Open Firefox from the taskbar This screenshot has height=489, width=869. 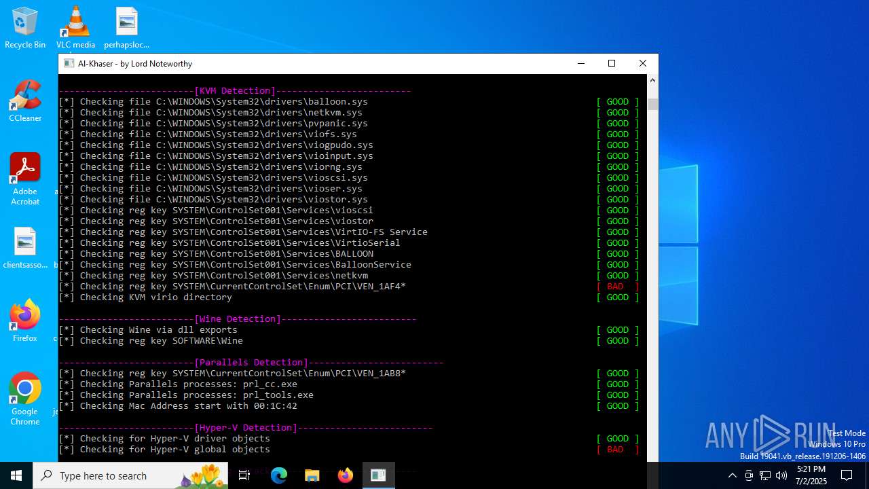coord(346,475)
